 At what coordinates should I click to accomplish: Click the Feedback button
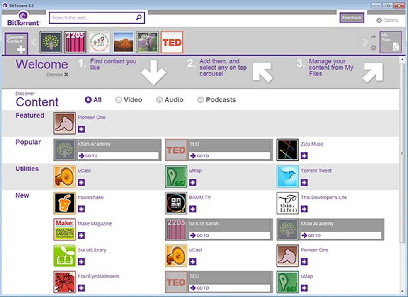352,18
